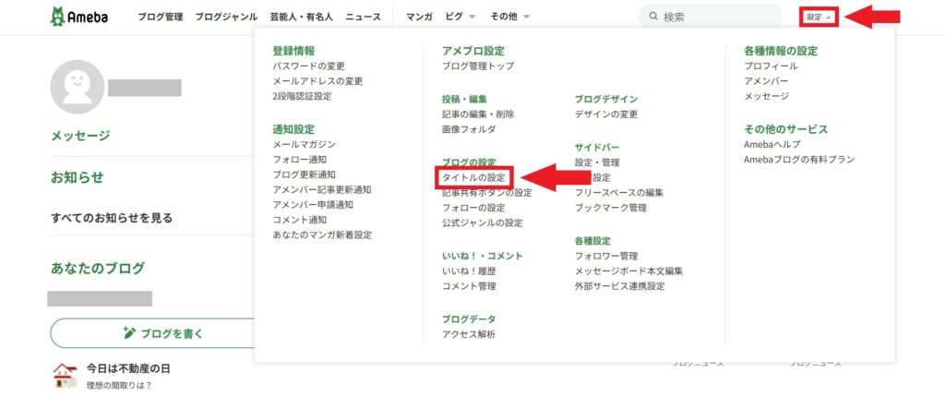Open Amebaヘルプ link
Image resolution: width=945 pixels, height=397 pixels.
(x=772, y=145)
